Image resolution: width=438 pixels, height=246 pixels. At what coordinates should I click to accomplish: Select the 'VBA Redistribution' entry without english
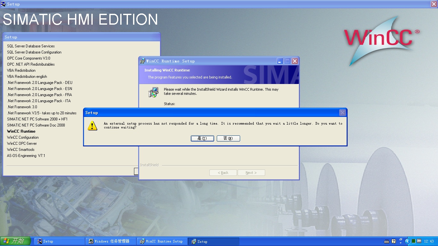coord(21,70)
